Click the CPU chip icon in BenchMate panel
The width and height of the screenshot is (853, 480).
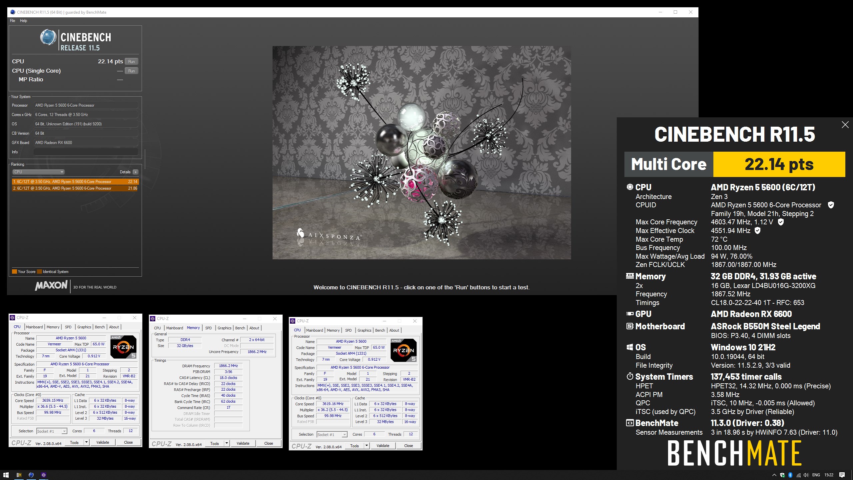[630, 187]
